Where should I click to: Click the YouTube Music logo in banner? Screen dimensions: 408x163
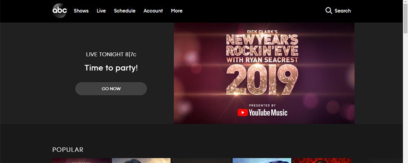[x=262, y=112]
